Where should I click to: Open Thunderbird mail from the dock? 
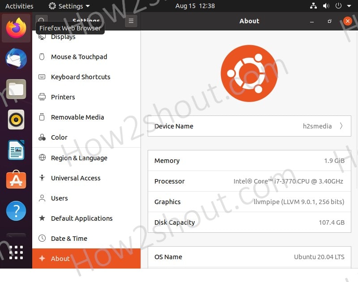pyautogui.click(x=16, y=59)
